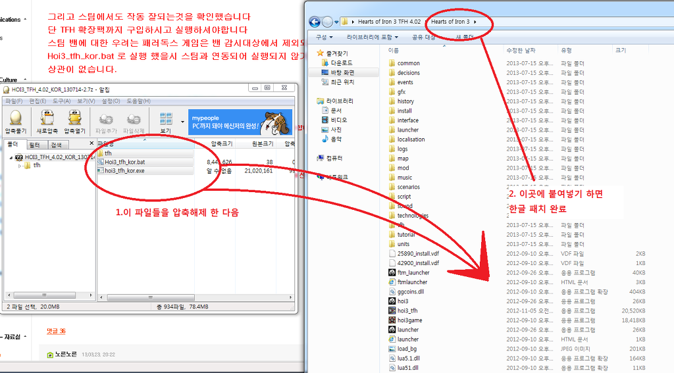674x373 pixels.
Task: Open the 구성 organize dropdown
Action: [x=324, y=37]
